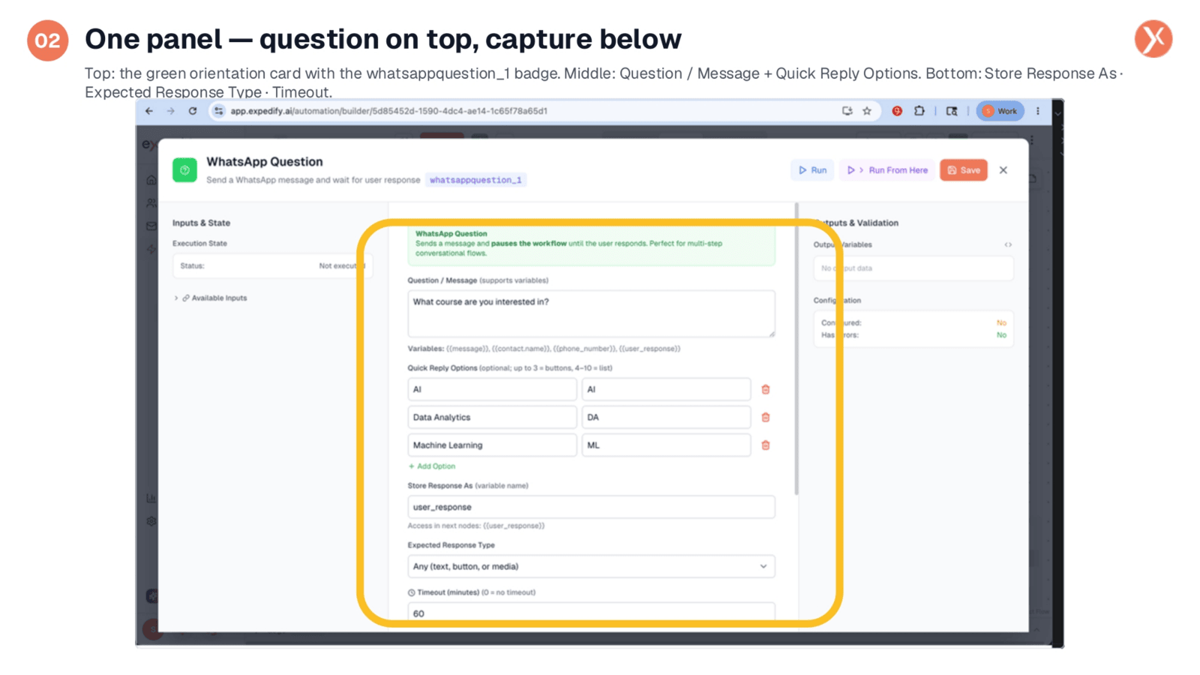This screenshot has height=675, width=1200.
Task: Open the settings gear icon in sidebar
Action: coord(151,521)
